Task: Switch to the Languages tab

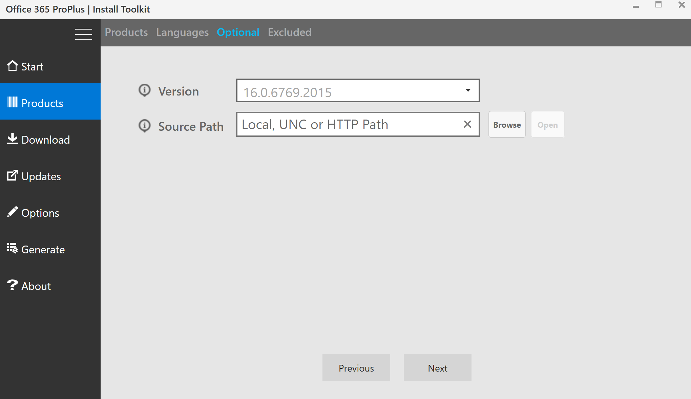Action: coord(182,32)
